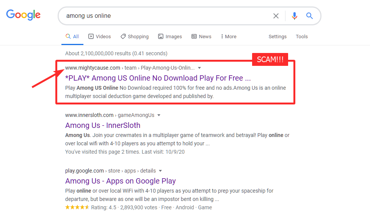
Task: Expand the More search categories menu
Action: click(x=229, y=37)
